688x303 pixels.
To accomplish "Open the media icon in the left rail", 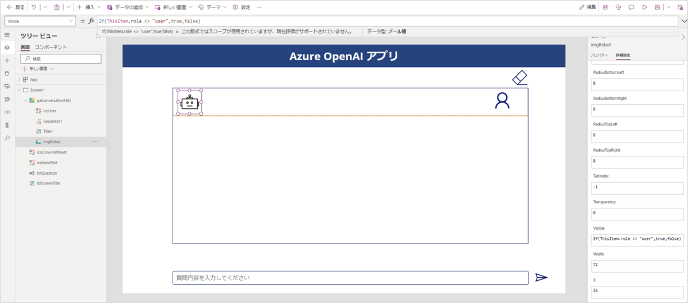I will pos(7,86).
